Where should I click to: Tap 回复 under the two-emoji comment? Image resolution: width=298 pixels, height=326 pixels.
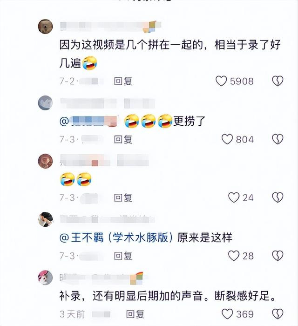pos(123,197)
